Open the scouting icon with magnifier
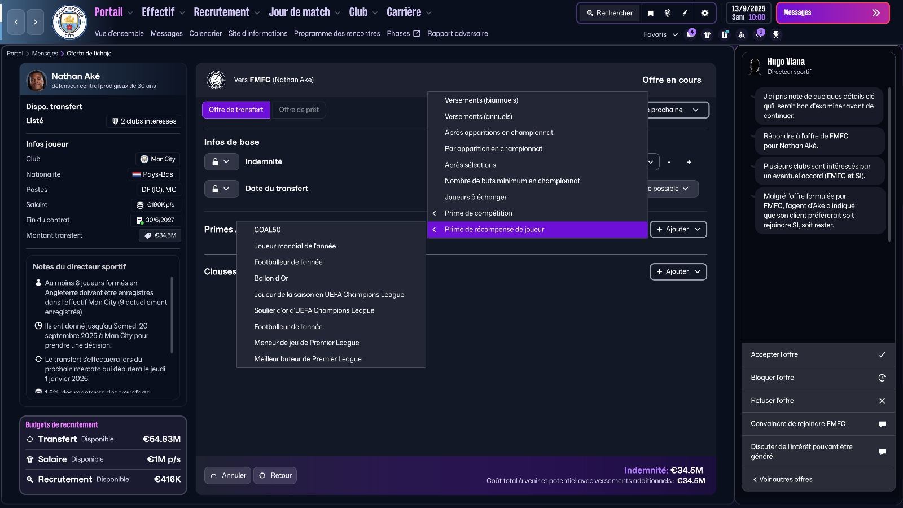 [742, 34]
